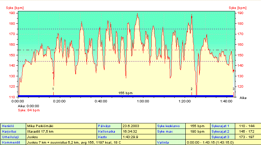This screenshot has height=145, width=261.
Task: Click the blue 155 bpm average bar
Action: (126, 96)
